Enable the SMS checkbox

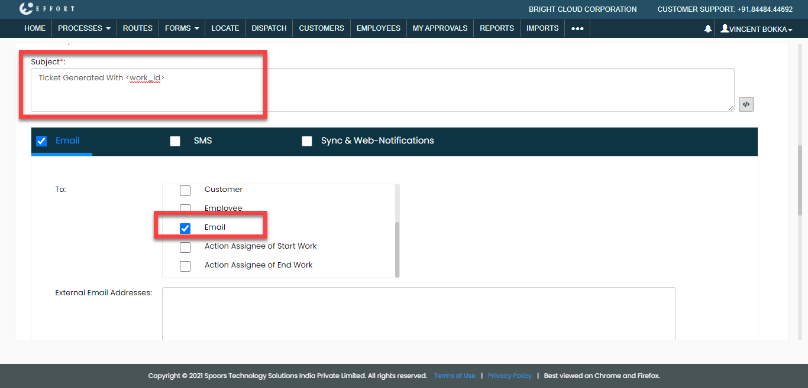[x=175, y=141]
